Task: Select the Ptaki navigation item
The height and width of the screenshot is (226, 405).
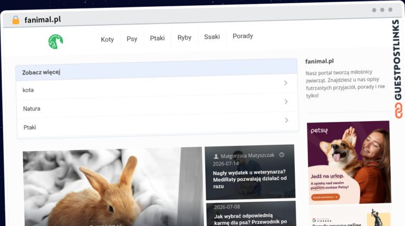Action: [x=157, y=38]
